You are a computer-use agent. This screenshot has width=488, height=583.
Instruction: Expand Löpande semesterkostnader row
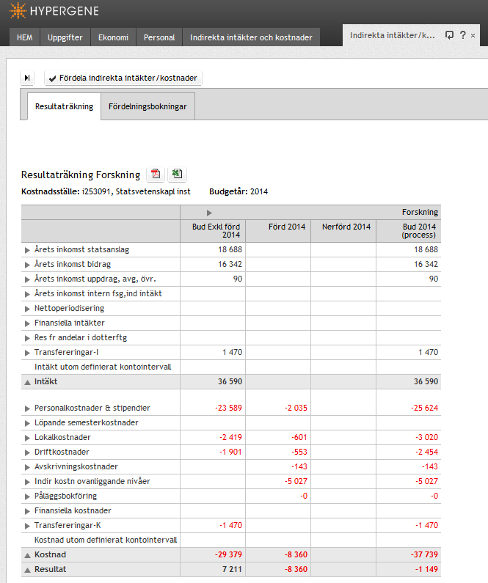pos(27,423)
